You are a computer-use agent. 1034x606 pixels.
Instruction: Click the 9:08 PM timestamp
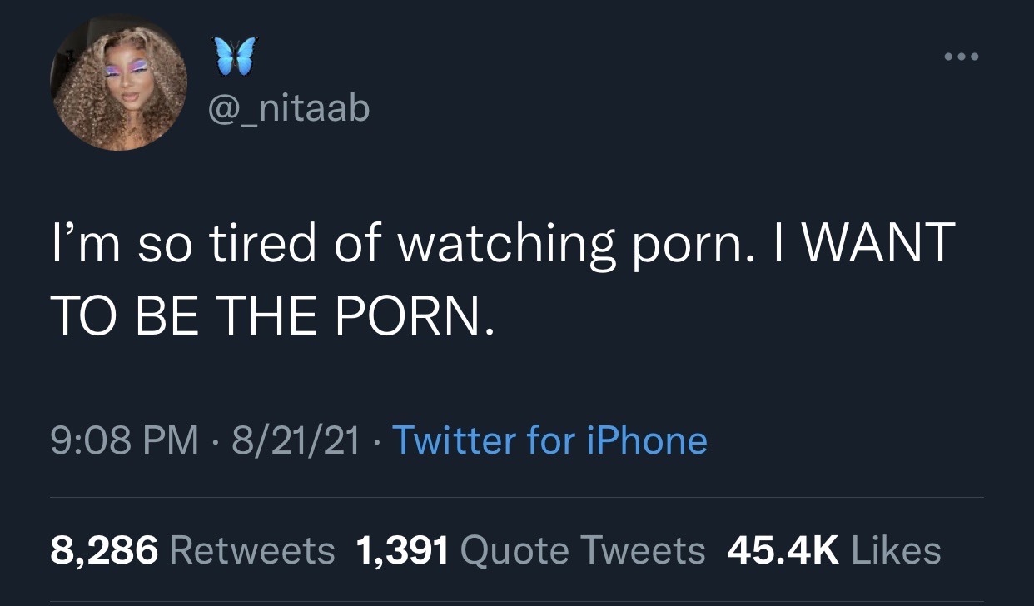click(x=125, y=440)
